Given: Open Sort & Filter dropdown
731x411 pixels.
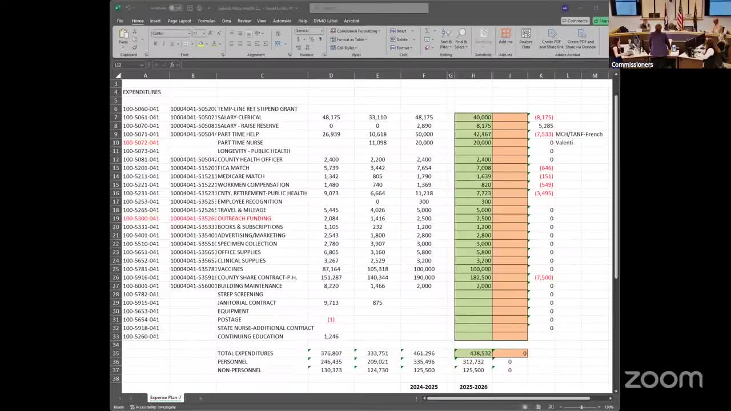Looking at the screenshot, I should point(446,39).
